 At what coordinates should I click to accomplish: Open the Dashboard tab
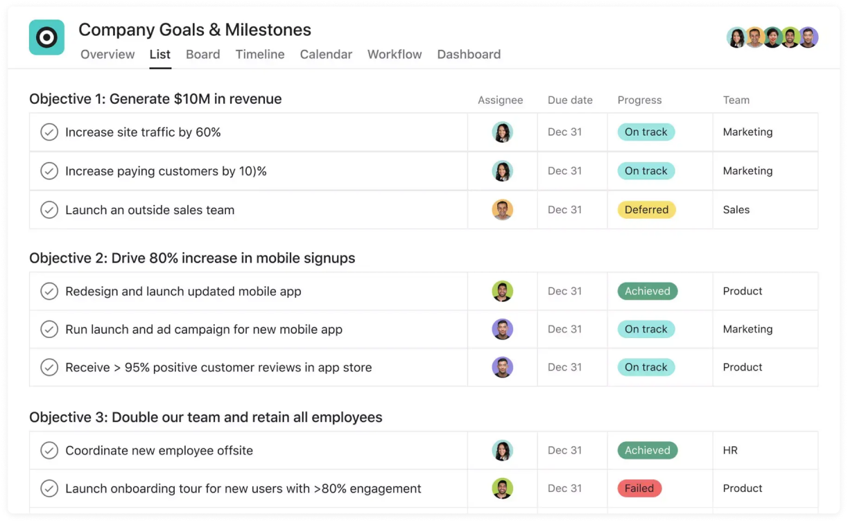pyautogui.click(x=469, y=54)
